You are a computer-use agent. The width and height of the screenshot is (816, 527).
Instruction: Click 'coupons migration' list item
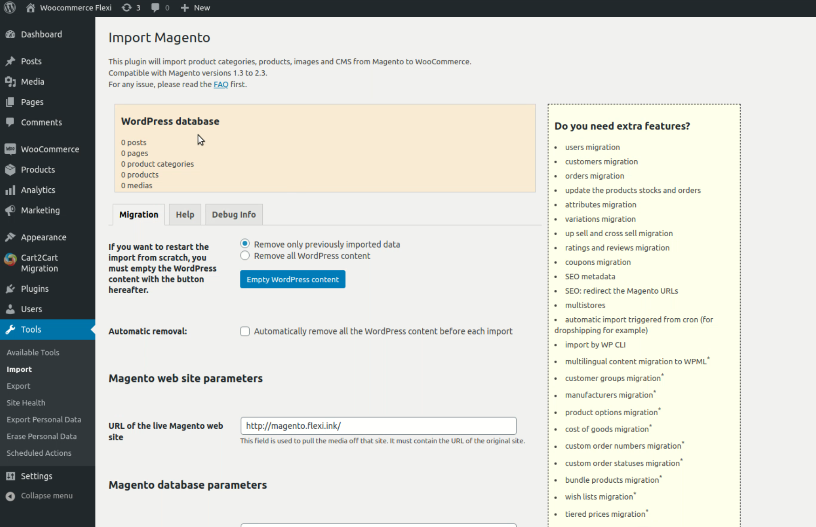click(598, 262)
